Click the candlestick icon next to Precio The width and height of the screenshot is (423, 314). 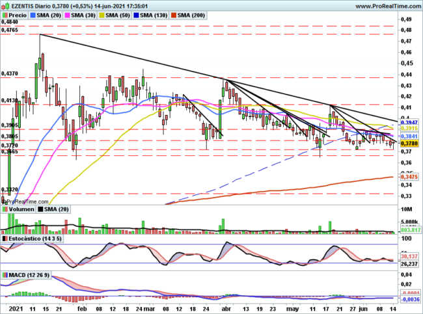click(5, 16)
